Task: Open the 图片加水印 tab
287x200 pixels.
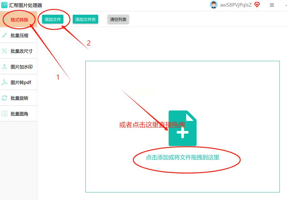Action: 19,66
